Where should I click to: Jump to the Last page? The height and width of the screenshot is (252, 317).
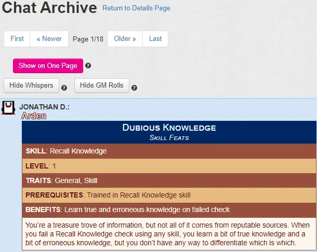(x=155, y=39)
